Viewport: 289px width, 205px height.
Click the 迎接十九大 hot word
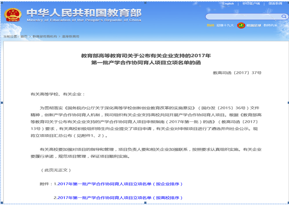(225, 25)
